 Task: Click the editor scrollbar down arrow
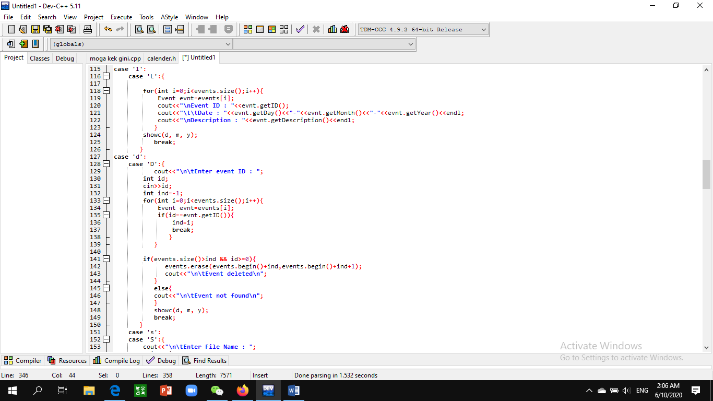[x=707, y=347]
